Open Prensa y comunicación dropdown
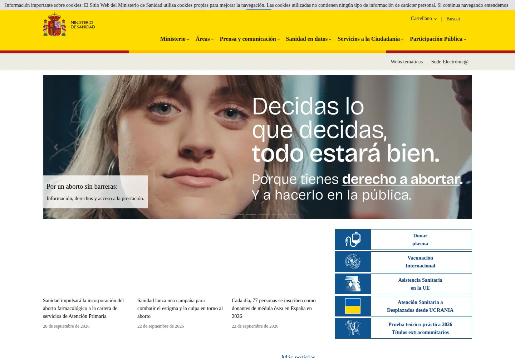This screenshot has height=358, width=515. click(250, 39)
